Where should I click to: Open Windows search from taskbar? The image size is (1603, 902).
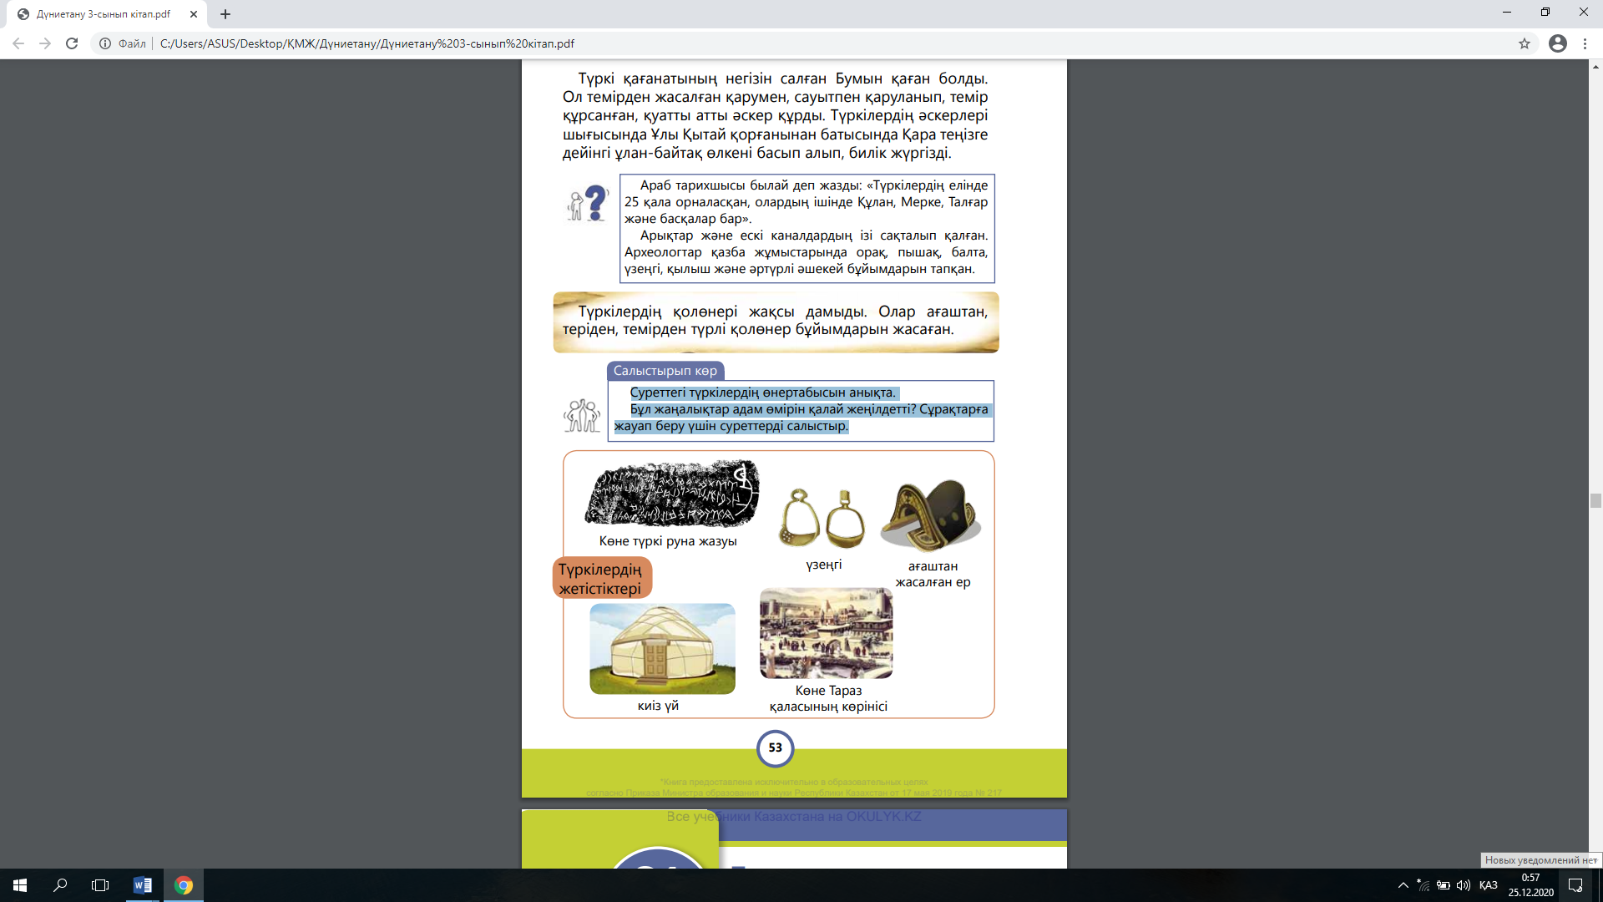click(60, 885)
